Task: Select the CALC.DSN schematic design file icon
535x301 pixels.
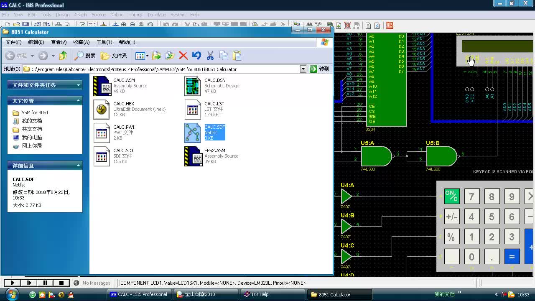Action: 193,86
